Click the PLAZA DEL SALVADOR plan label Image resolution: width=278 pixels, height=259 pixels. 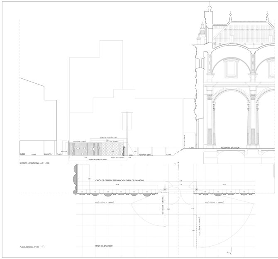tap(104, 246)
